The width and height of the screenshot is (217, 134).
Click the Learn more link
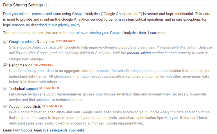157,33
